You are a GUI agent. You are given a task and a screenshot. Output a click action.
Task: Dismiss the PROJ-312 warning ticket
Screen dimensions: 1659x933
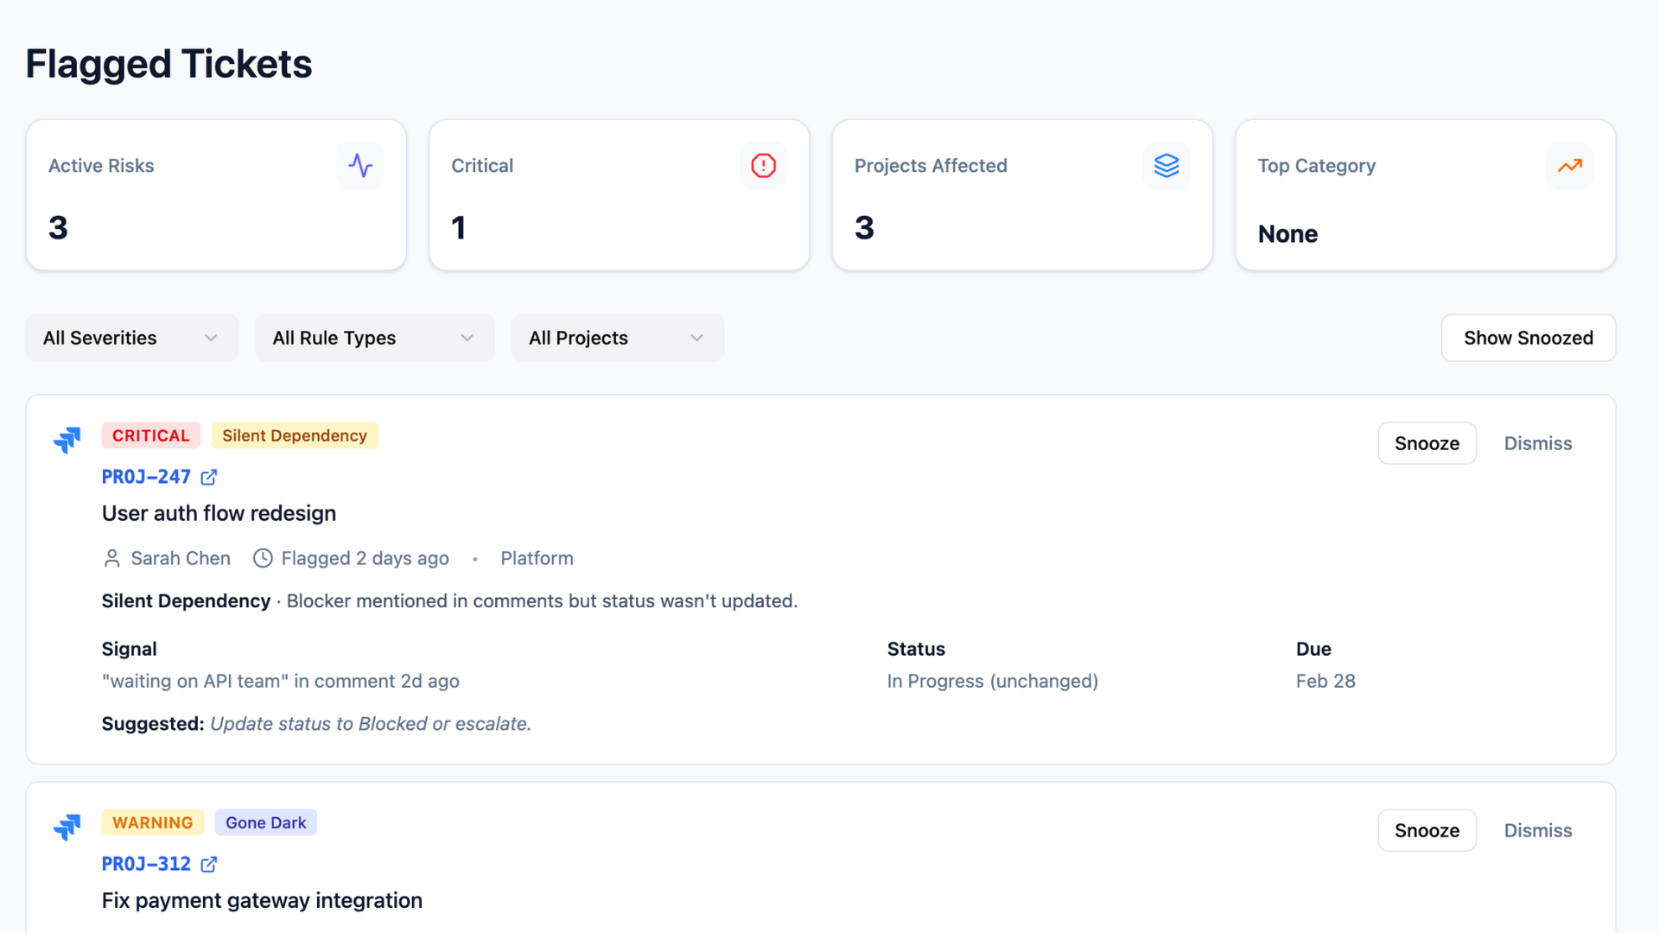(1537, 830)
